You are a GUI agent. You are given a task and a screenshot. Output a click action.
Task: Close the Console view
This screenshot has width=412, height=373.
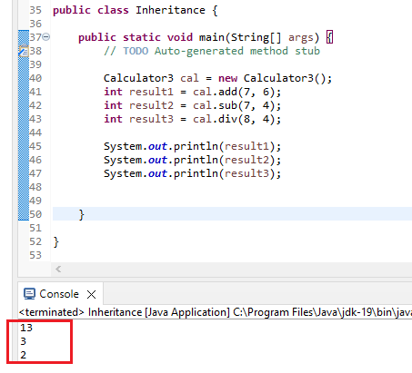coord(91,294)
